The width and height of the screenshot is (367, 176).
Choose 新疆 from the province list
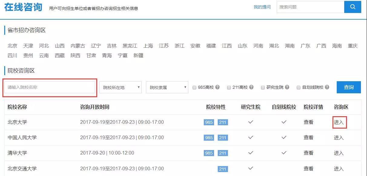tap(138, 56)
